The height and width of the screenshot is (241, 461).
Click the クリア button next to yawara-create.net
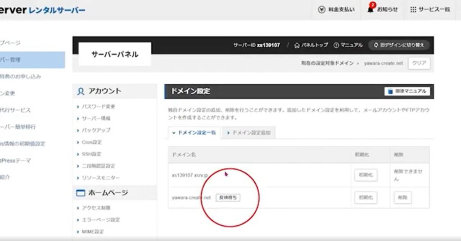[419, 63]
